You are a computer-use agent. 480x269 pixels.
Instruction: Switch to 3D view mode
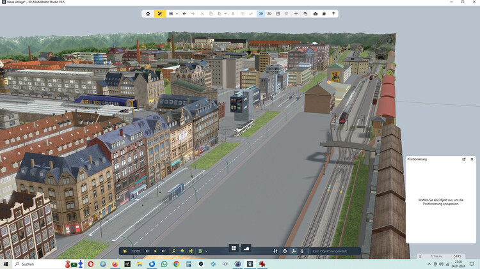[x=261, y=13]
